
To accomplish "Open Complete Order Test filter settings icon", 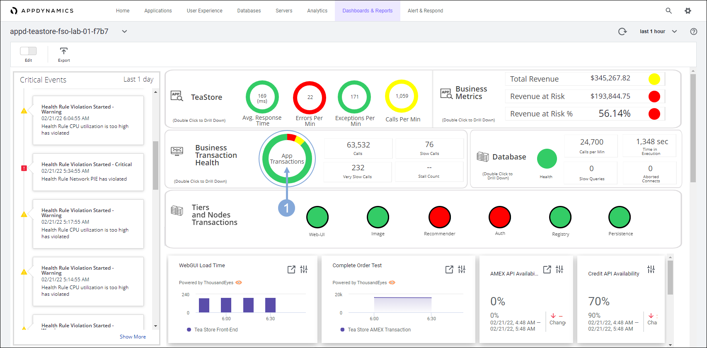I will click(x=462, y=270).
